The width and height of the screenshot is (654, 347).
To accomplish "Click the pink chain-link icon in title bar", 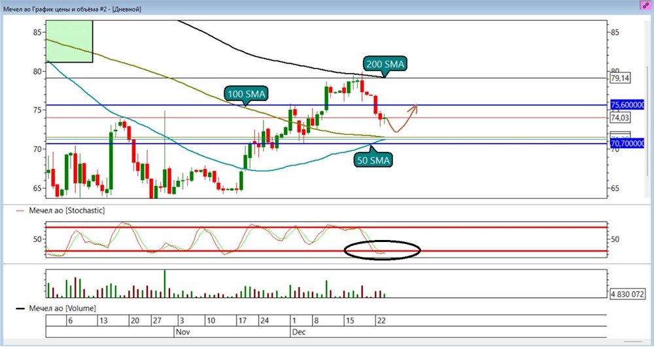I will tap(646, 5).
